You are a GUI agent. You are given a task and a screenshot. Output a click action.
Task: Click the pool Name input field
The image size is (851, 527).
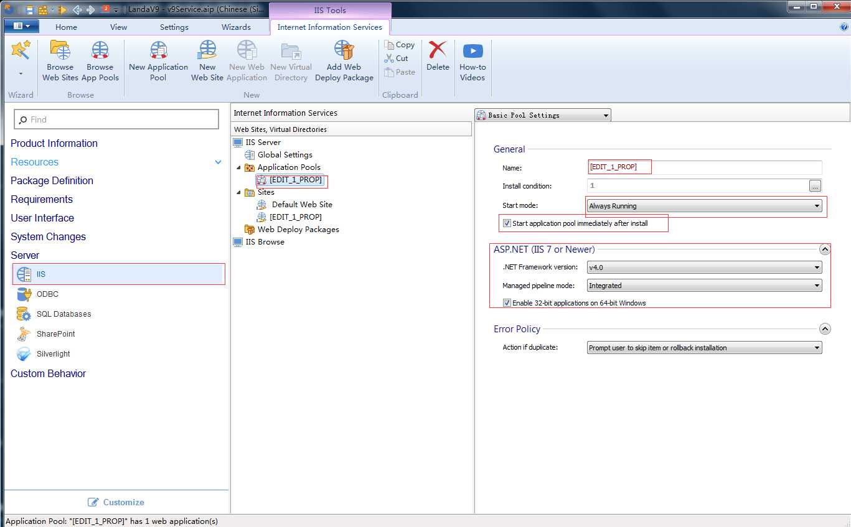pyautogui.click(x=705, y=167)
